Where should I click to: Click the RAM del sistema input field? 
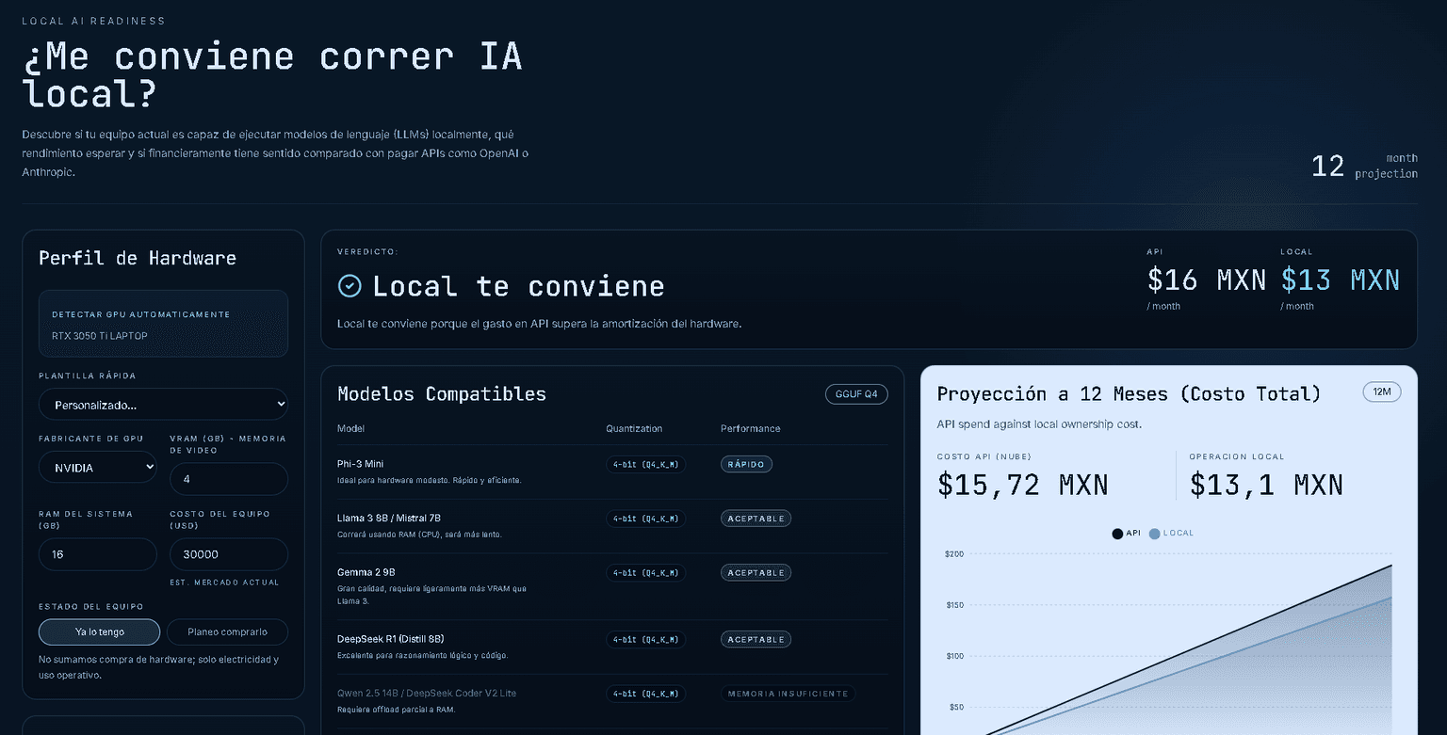point(98,554)
